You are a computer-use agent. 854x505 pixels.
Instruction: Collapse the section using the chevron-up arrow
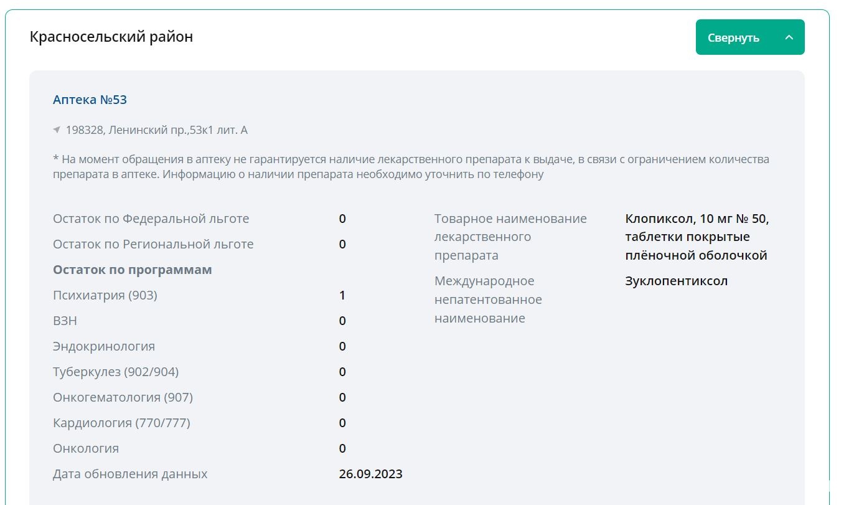789,37
